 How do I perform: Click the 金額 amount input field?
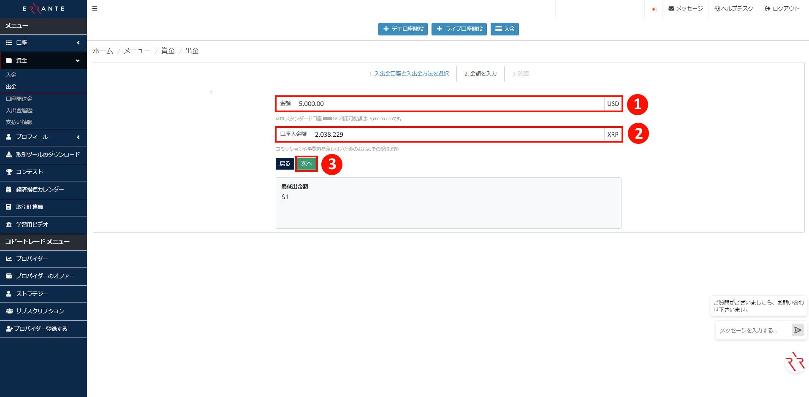(422, 103)
